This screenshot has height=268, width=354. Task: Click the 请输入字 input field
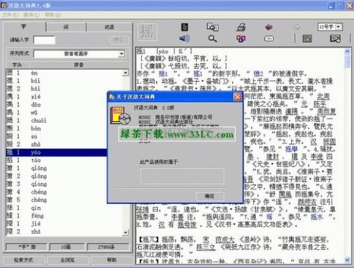(x=44, y=40)
